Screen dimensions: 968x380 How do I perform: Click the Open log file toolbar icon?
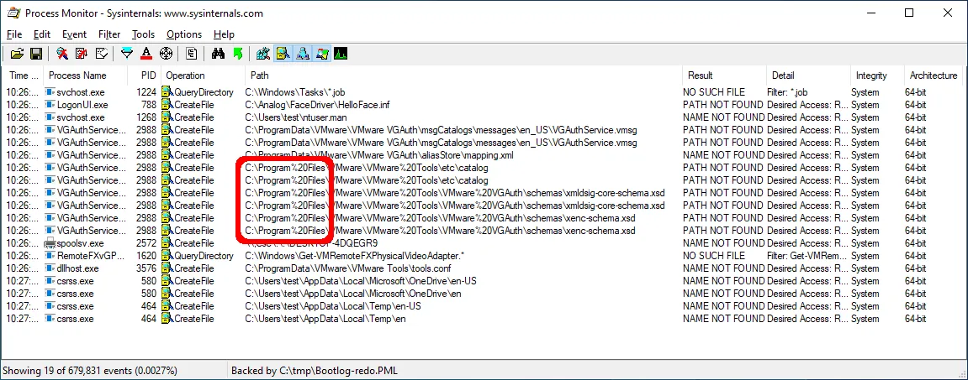tap(17, 55)
